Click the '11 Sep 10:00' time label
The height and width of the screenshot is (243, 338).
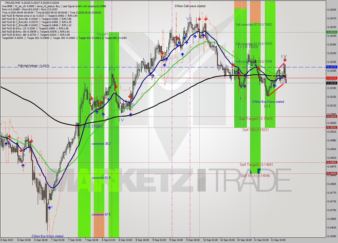point(278,240)
